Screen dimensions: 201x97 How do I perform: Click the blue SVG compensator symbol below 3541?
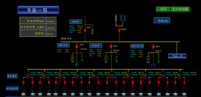point(153,65)
